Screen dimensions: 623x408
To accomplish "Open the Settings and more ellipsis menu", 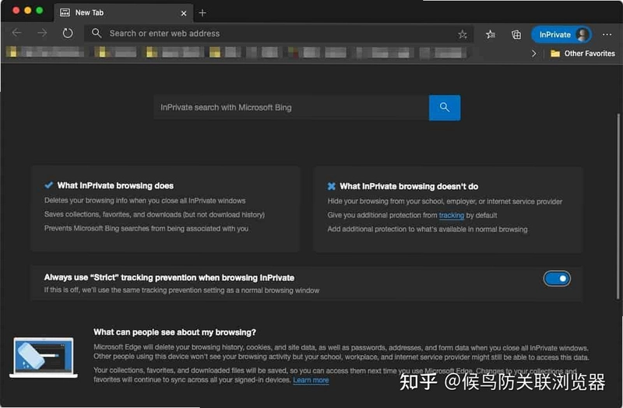I will tap(607, 34).
